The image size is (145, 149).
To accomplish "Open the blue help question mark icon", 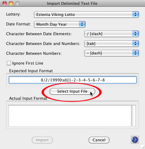I will click(x=135, y=140).
